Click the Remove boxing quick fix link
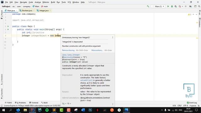The image size is (201, 113). coord(68,50)
